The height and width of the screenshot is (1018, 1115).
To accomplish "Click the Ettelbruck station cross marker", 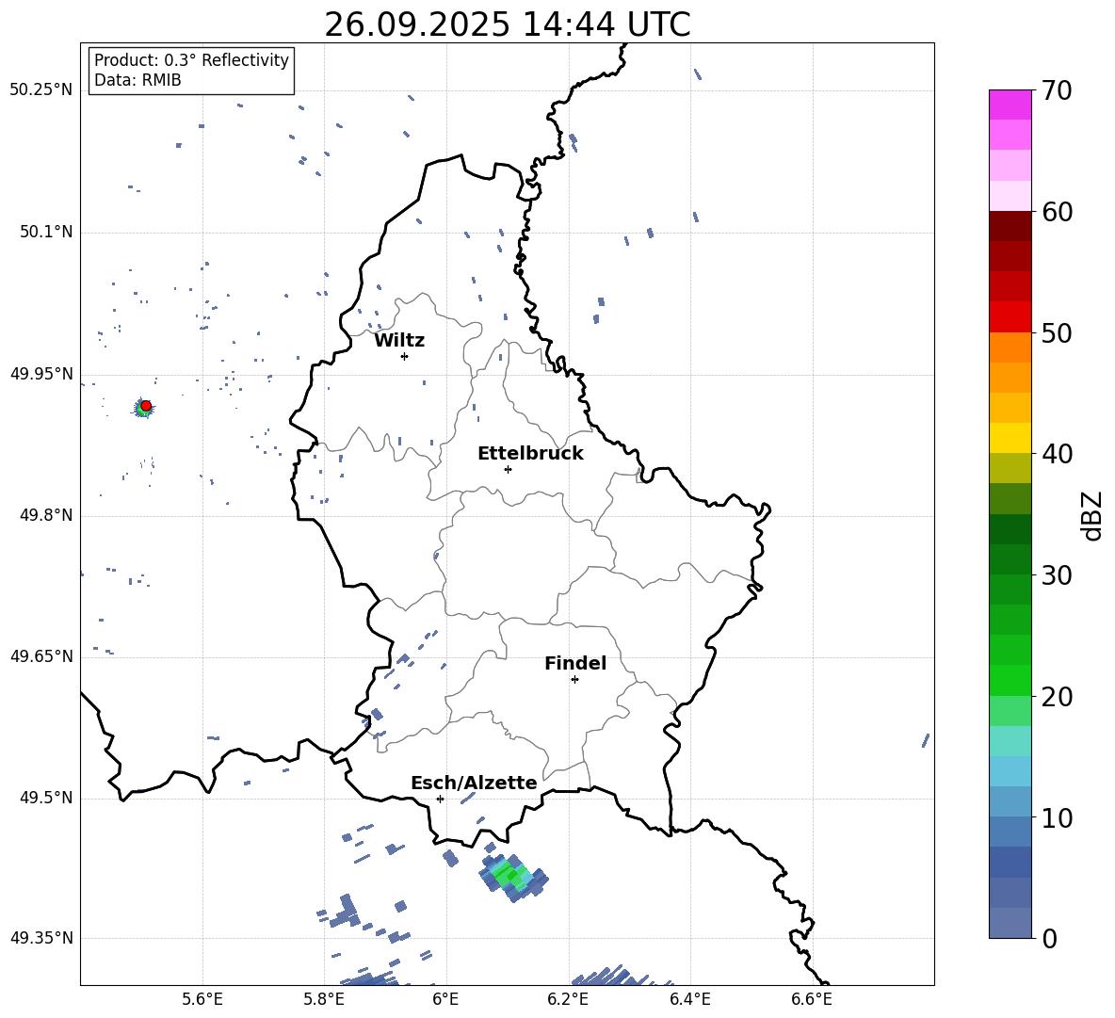I will 508,469.
